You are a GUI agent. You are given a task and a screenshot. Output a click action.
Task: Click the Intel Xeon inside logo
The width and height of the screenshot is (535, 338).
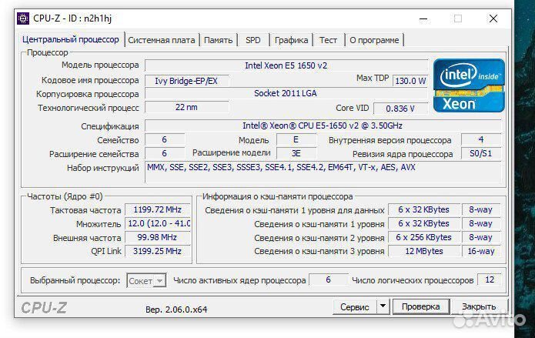pyautogui.click(x=469, y=85)
